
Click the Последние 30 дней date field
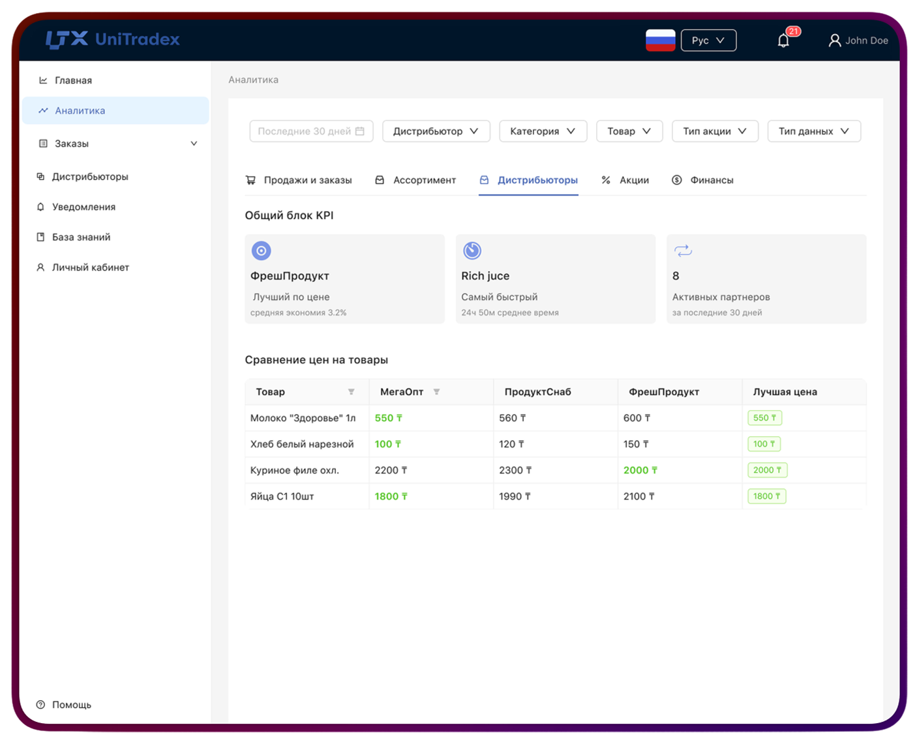[x=304, y=131]
